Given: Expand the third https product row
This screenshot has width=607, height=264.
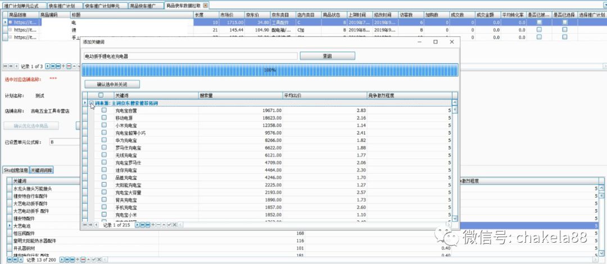Looking at the screenshot, I should pos(10,37).
